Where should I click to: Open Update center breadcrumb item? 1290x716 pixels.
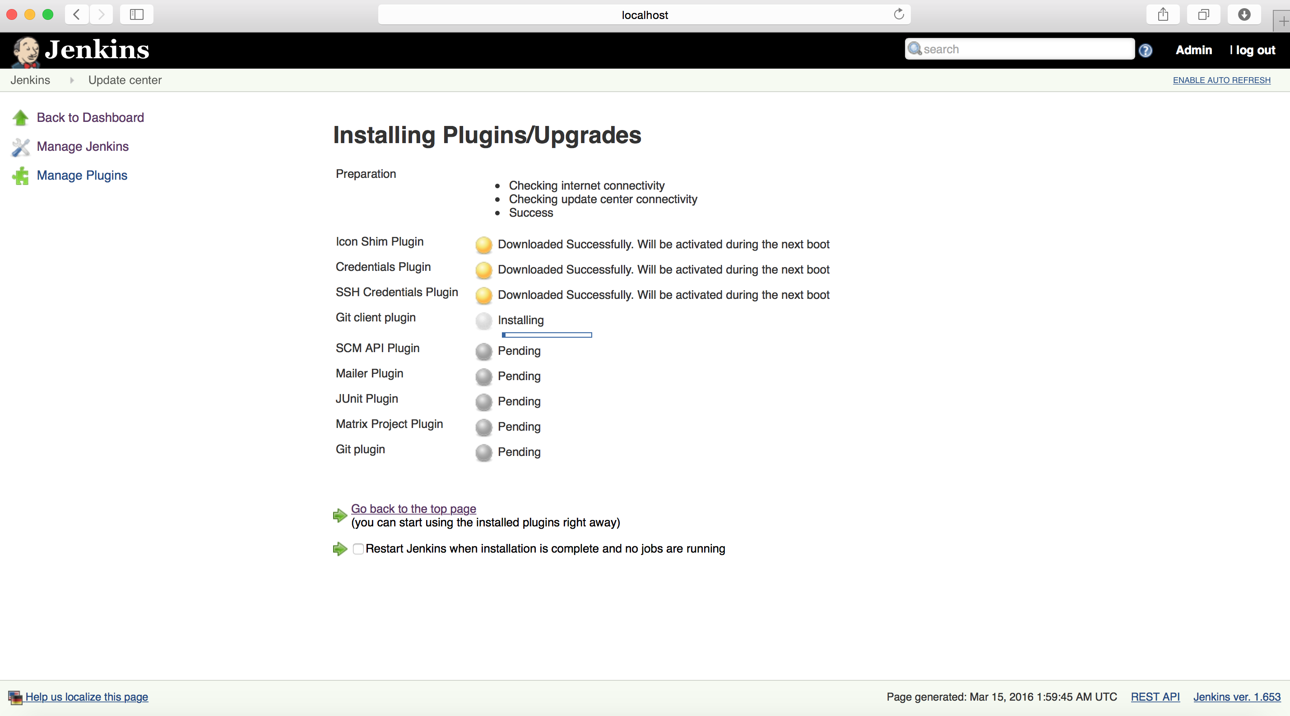pos(125,80)
